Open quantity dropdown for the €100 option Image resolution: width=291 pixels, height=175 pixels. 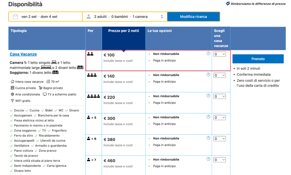point(219,54)
